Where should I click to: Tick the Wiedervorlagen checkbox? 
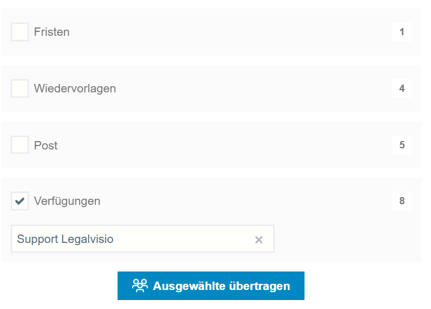click(20, 88)
